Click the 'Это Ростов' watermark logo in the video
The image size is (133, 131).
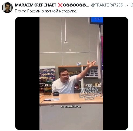(x=89, y=90)
